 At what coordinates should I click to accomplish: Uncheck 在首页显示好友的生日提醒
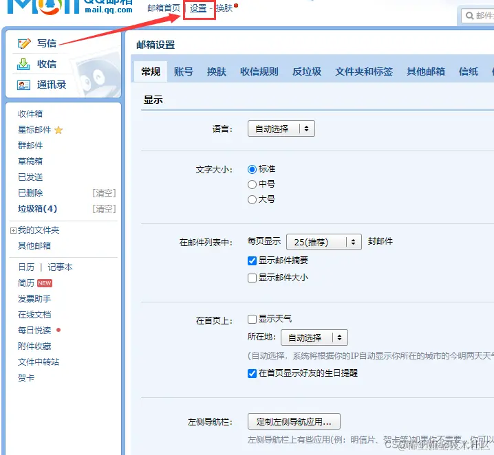click(252, 373)
